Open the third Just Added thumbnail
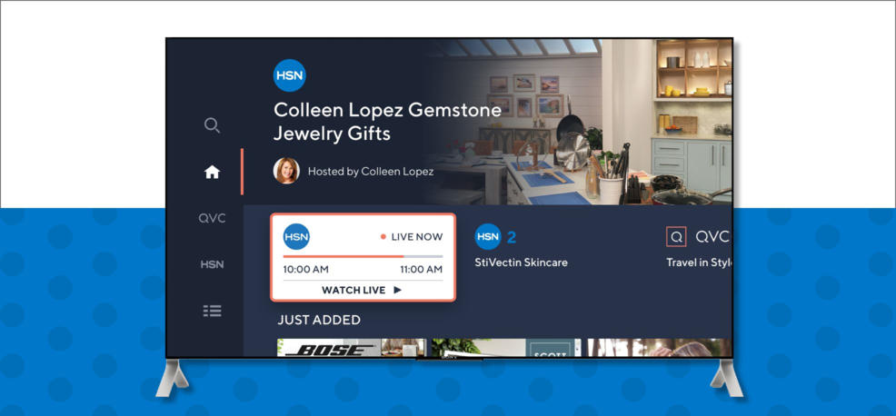Screen dimensions: 896x416 tap(660, 348)
